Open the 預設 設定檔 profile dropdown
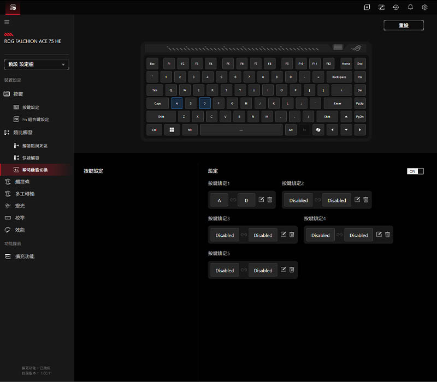Screen dimensions: 437x382 tap(36, 64)
